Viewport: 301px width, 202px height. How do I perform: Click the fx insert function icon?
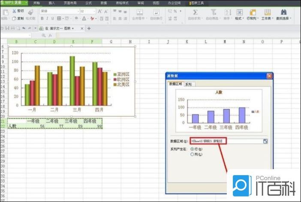click(x=50, y=35)
